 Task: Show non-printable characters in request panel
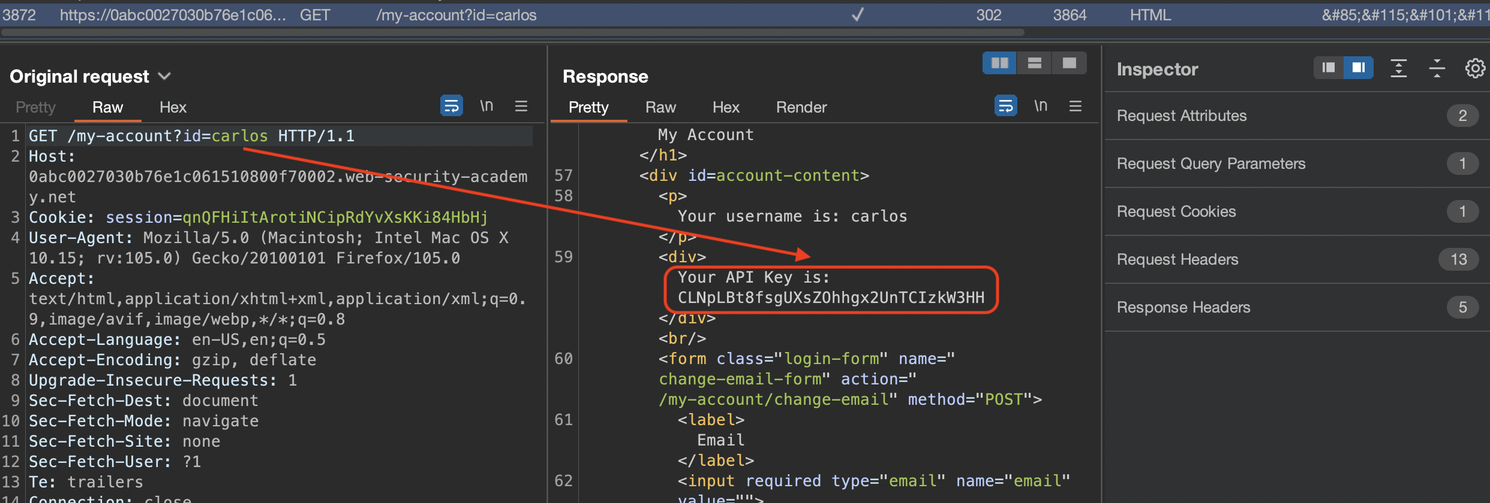[486, 106]
